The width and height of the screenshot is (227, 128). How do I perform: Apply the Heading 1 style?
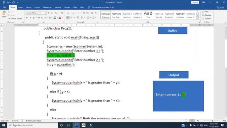click(x=127, y=15)
